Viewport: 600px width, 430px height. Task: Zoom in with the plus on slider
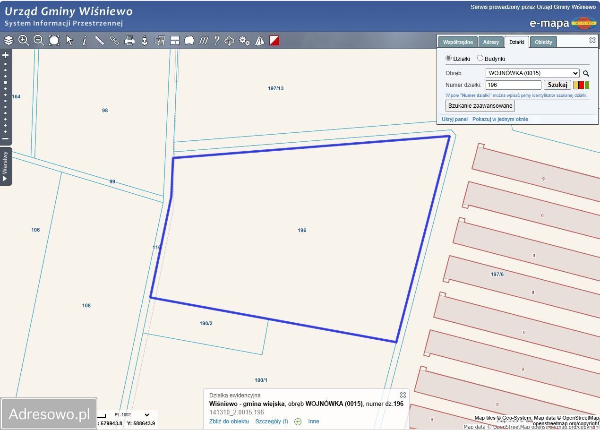point(6,55)
